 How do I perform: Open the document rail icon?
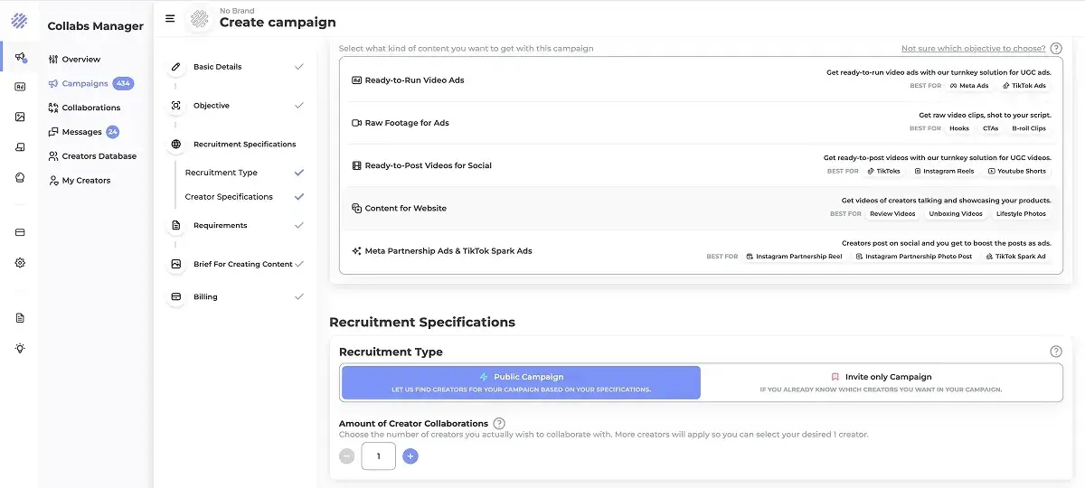tap(20, 318)
